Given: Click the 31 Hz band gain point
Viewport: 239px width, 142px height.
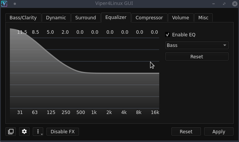Looking at the screenshot, I should [x=20, y=31].
